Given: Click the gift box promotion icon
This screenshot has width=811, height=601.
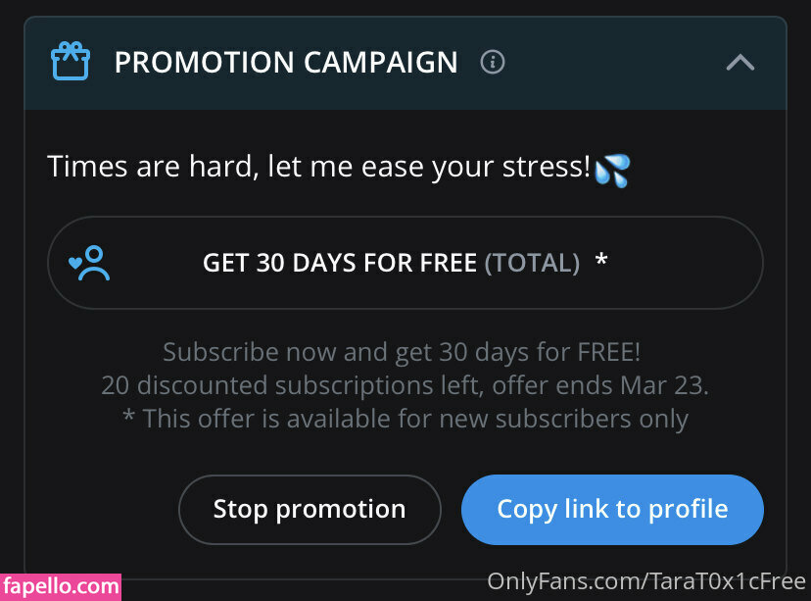Looking at the screenshot, I should tap(70, 62).
